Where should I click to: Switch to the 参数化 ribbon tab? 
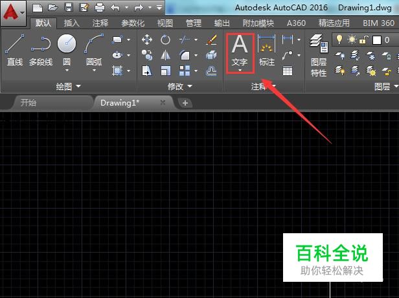(133, 23)
